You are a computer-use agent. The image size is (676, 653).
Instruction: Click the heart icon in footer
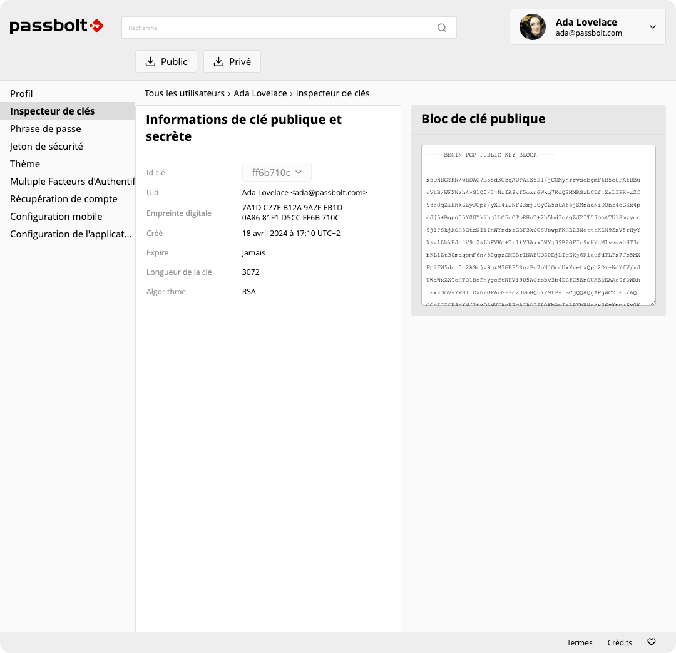[652, 642]
